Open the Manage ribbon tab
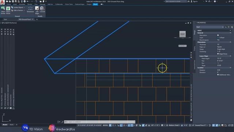This screenshot has height=132, width=234. click(42, 4)
